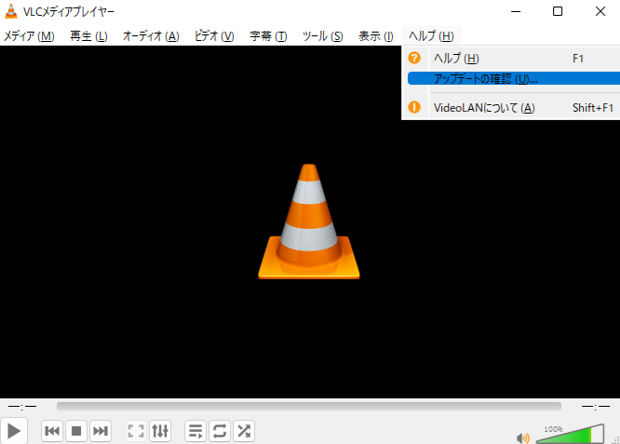The width and height of the screenshot is (620, 444).
Task: Skip to next media track
Action: click(x=101, y=431)
